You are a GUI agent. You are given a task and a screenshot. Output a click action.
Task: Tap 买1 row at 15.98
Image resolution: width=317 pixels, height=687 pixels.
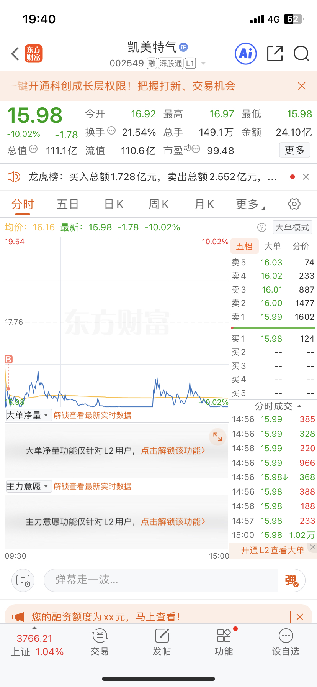pyautogui.click(x=273, y=339)
